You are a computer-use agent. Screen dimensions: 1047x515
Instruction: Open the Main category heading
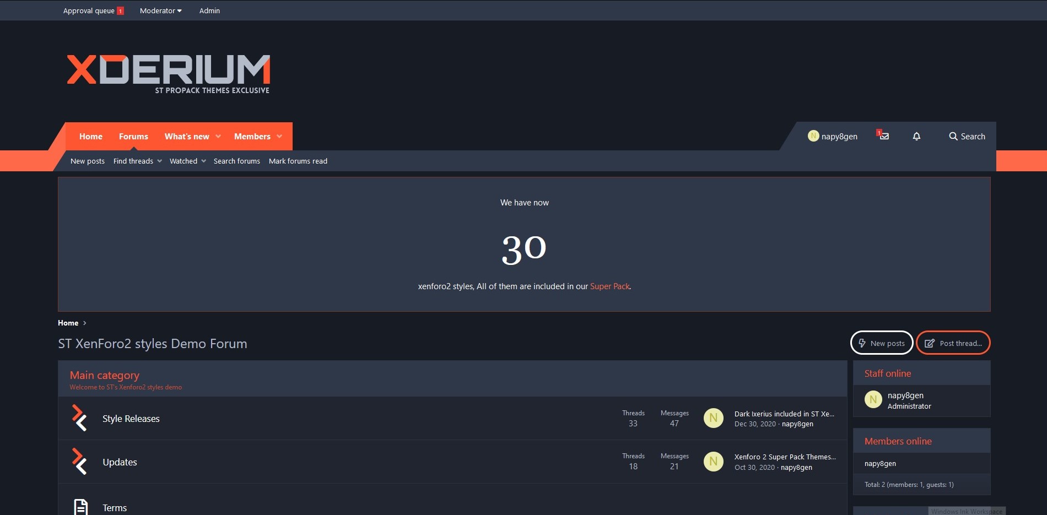click(105, 375)
